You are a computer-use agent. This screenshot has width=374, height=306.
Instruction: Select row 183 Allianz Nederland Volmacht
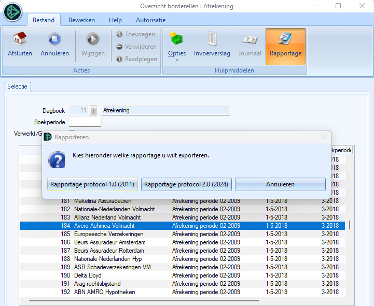coord(183,217)
